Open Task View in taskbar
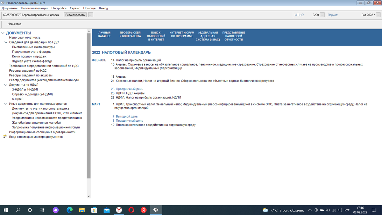This screenshot has height=215, width=382. coord(41,210)
